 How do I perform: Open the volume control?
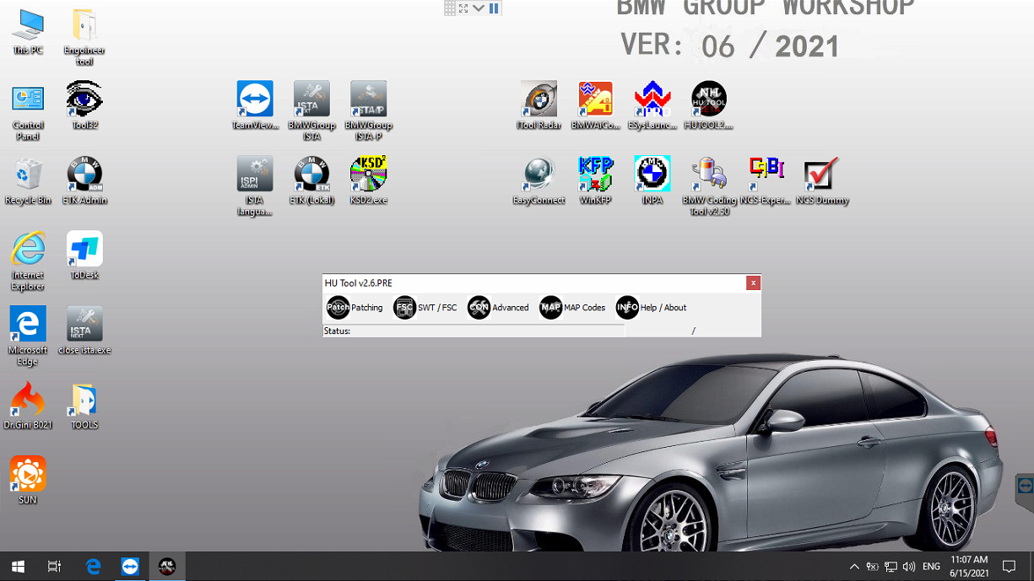(909, 567)
